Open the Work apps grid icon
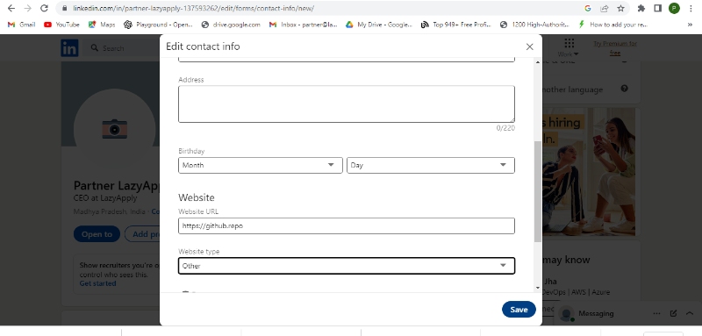The height and width of the screenshot is (336, 702). tap(569, 47)
